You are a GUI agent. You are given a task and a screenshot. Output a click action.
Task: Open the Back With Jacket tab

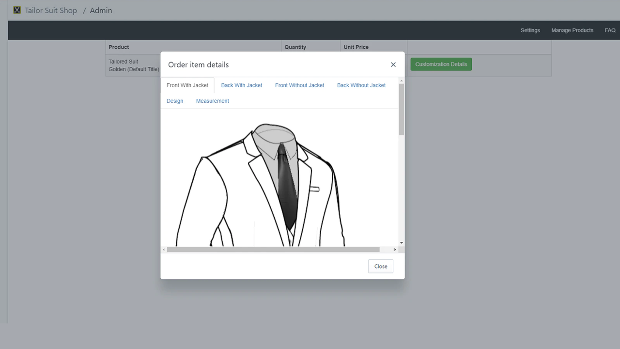(x=242, y=85)
